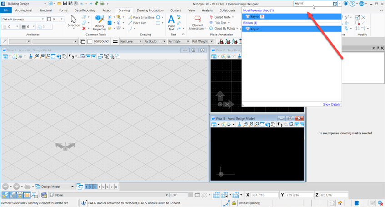Switch to the Analysis ribbon tab
This screenshot has height=207, width=385.
(207, 10)
